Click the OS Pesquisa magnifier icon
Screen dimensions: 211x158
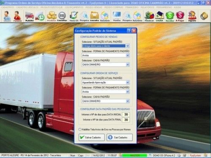[x=84, y=16]
